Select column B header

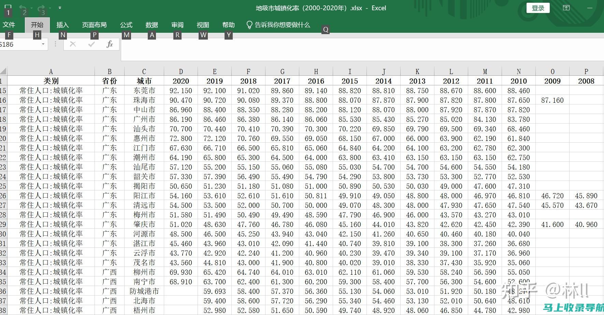(110, 72)
